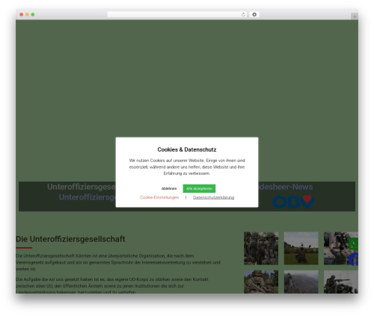374x316 pixels.
Task: Click the Cookies & Datenschutz title
Action: (x=187, y=149)
